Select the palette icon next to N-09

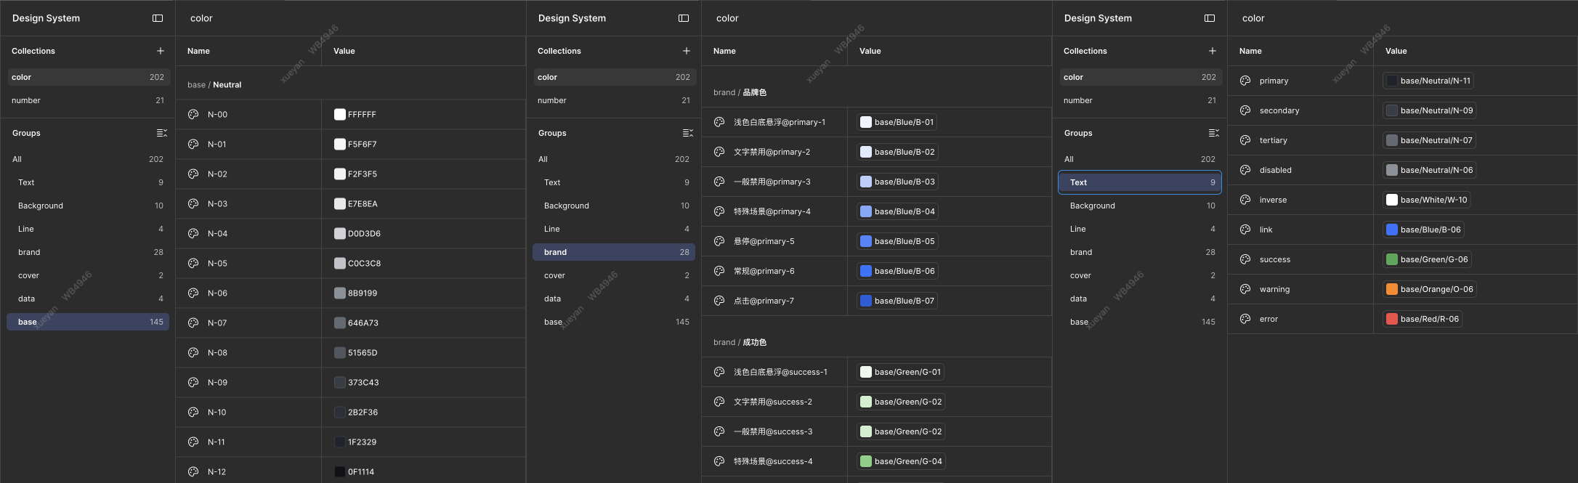click(193, 383)
